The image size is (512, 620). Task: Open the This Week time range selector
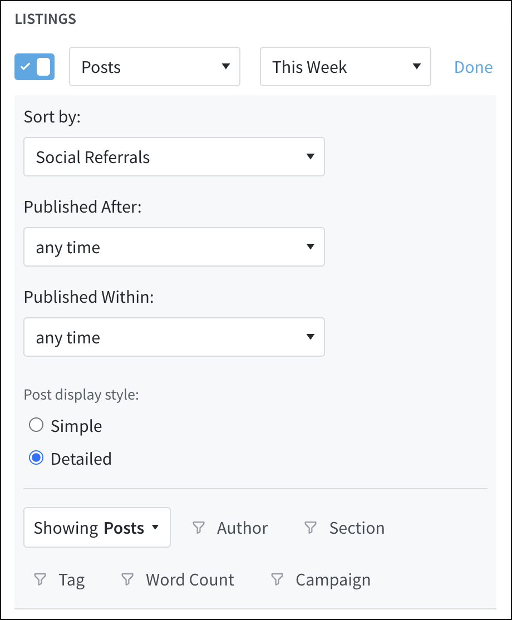tap(345, 67)
